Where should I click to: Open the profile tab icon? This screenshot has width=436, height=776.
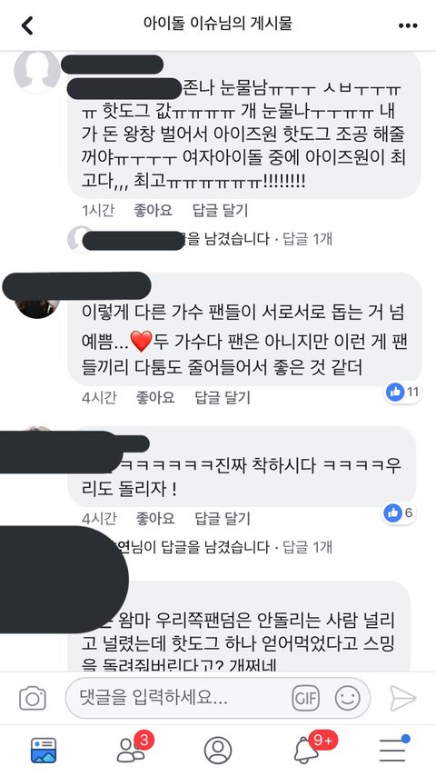point(218,750)
